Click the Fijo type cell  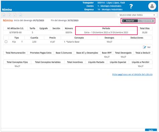(x=14, y=42)
